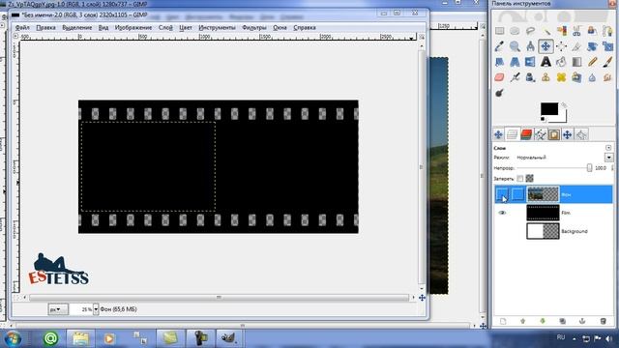Raise the selected layer

click(x=522, y=321)
